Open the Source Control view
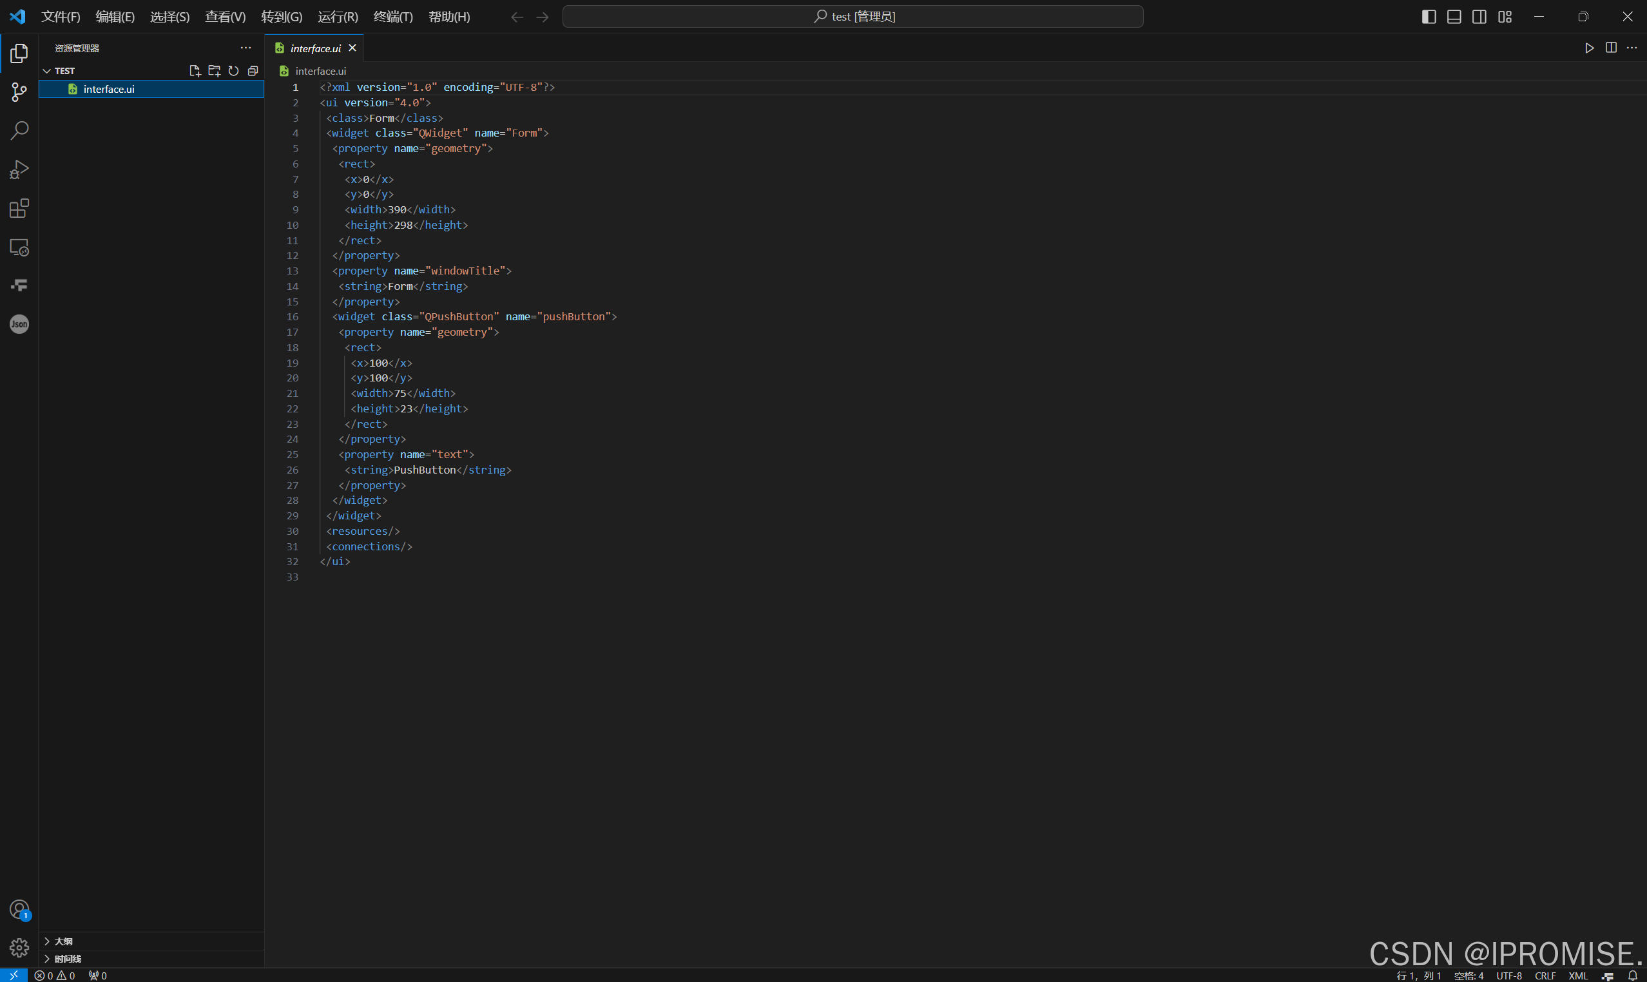This screenshot has height=982, width=1647. tap(19, 92)
